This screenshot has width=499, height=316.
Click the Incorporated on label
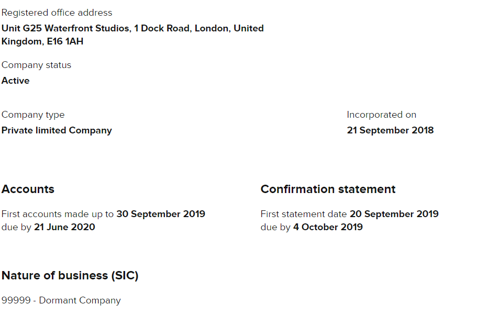click(x=381, y=115)
